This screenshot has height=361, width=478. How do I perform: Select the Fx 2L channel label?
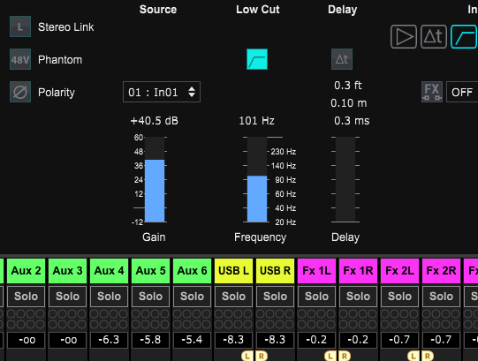coord(399,271)
